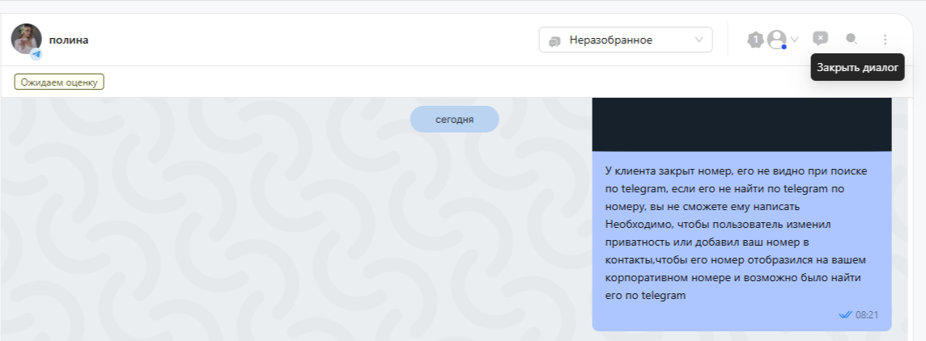The height and width of the screenshot is (341, 926).
Task: Open the dark image attachment in message
Action: click(741, 124)
